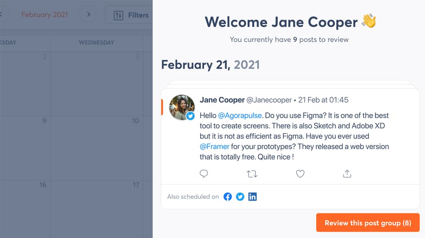The image size is (425, 238).
Task: Click Review this post group button
Action: coord(368,223)
